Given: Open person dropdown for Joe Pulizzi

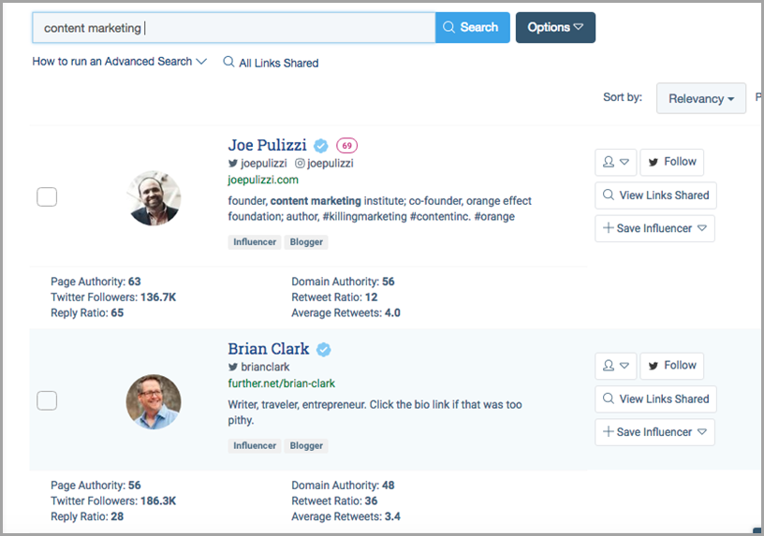Looking at the screenshot, I should click(x=615, y=162).
